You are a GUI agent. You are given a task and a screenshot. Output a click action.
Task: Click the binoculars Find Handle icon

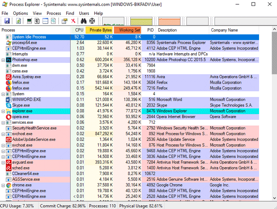(84, 21)
